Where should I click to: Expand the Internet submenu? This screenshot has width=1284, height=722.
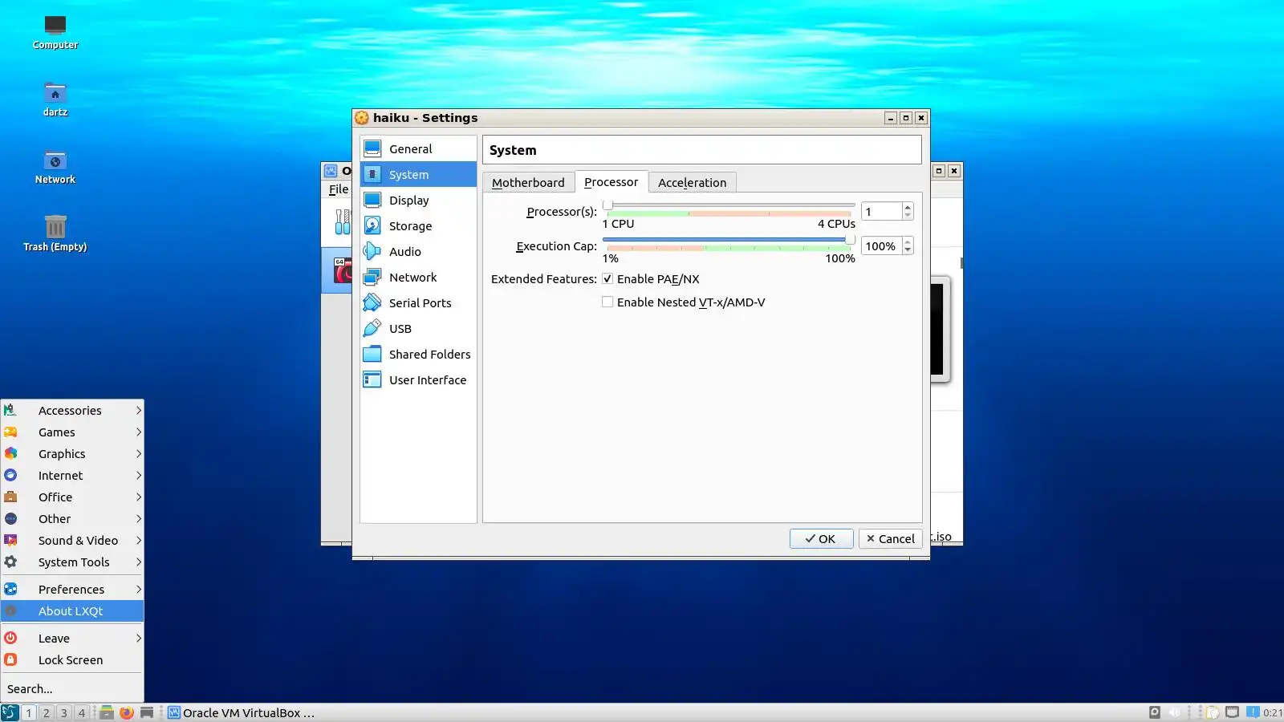tap(72, 476)
